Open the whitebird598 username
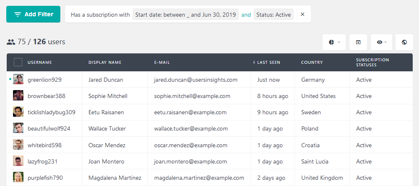Screen dimensions: 419x186 click(x=45, y=145)
